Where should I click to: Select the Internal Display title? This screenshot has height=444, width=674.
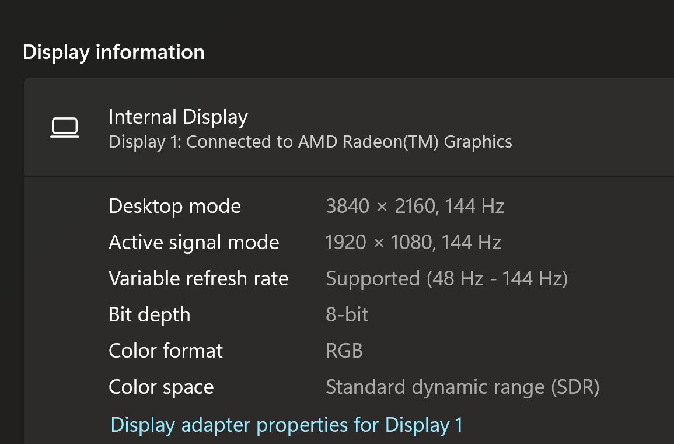point(178,117)
